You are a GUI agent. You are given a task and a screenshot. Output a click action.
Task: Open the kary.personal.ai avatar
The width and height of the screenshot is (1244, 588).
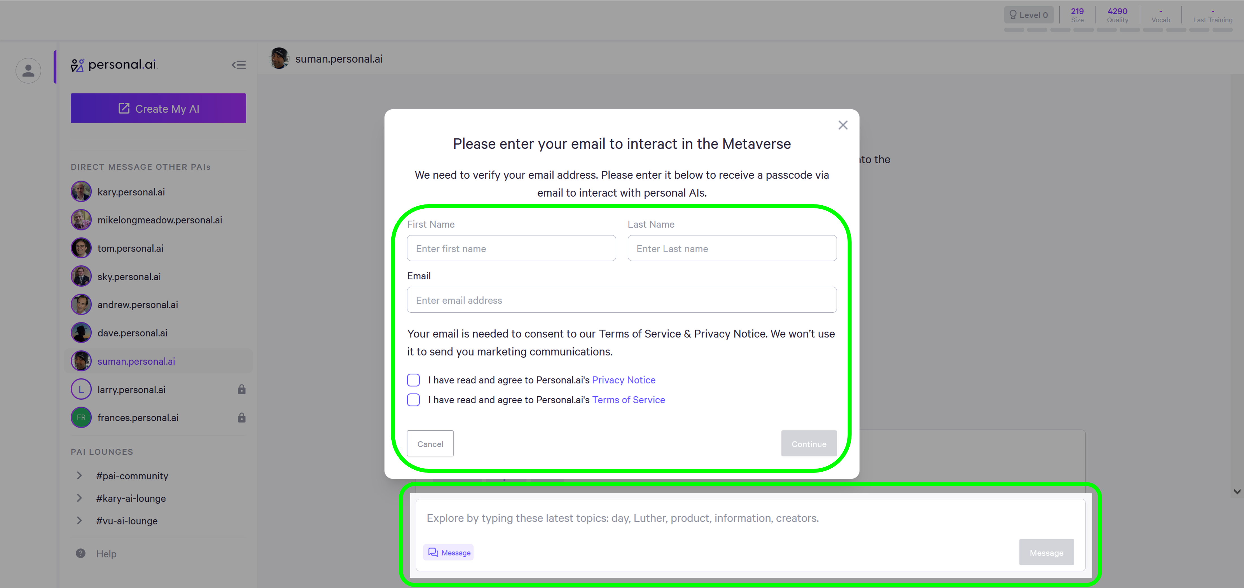(81, 191)
